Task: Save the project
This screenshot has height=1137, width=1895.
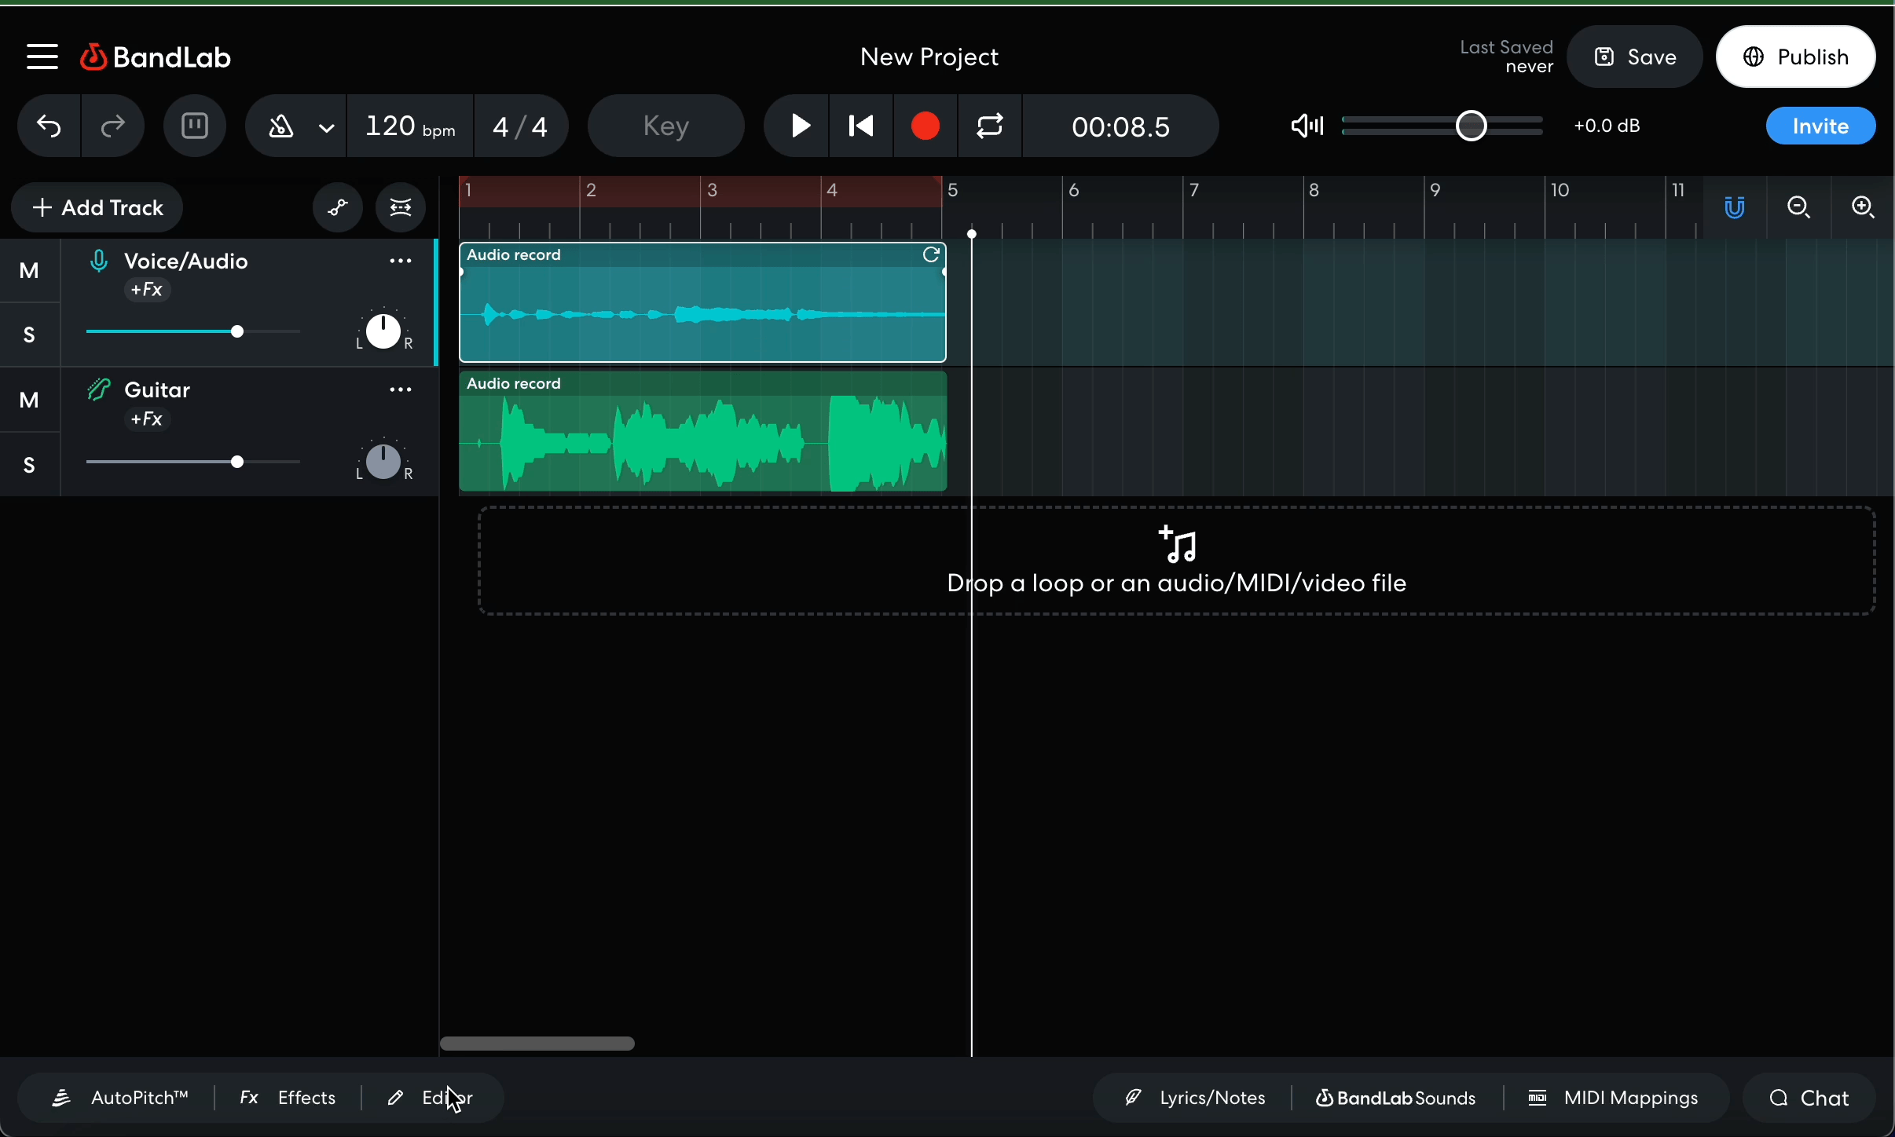Action: pyautogui.click(x=1634, y=57)
